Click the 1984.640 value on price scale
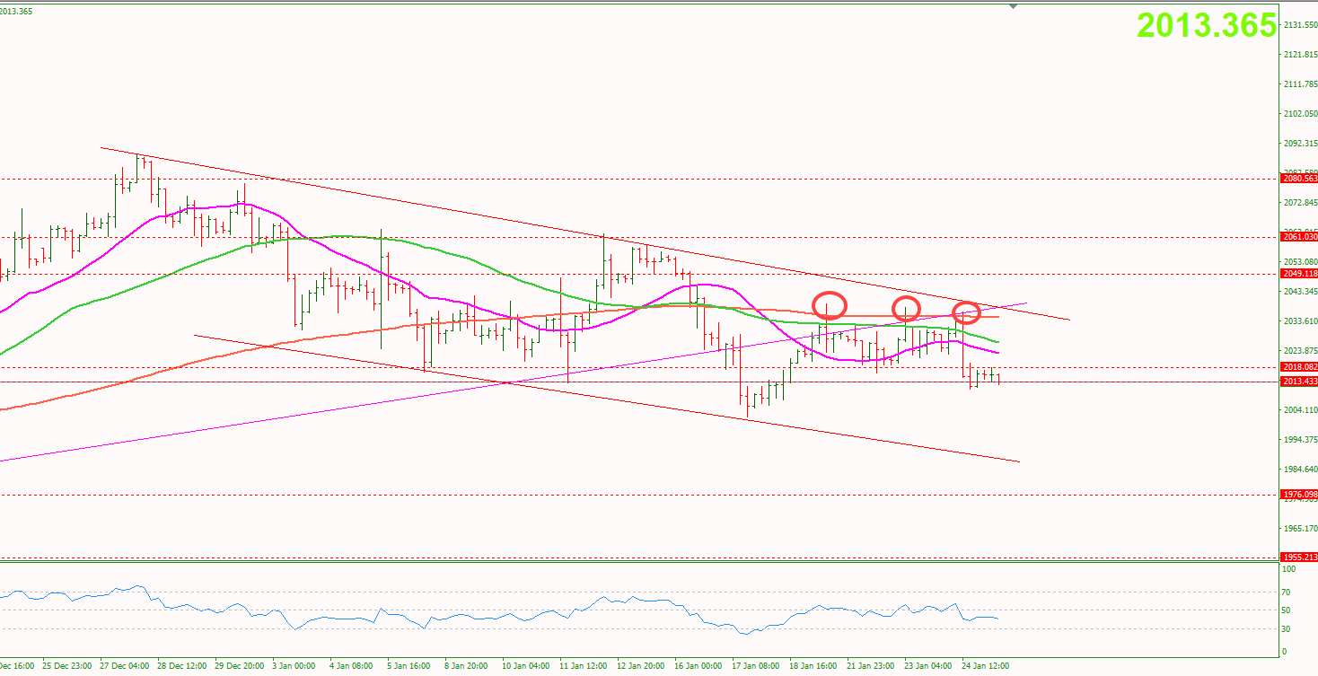 [1300, 470]
